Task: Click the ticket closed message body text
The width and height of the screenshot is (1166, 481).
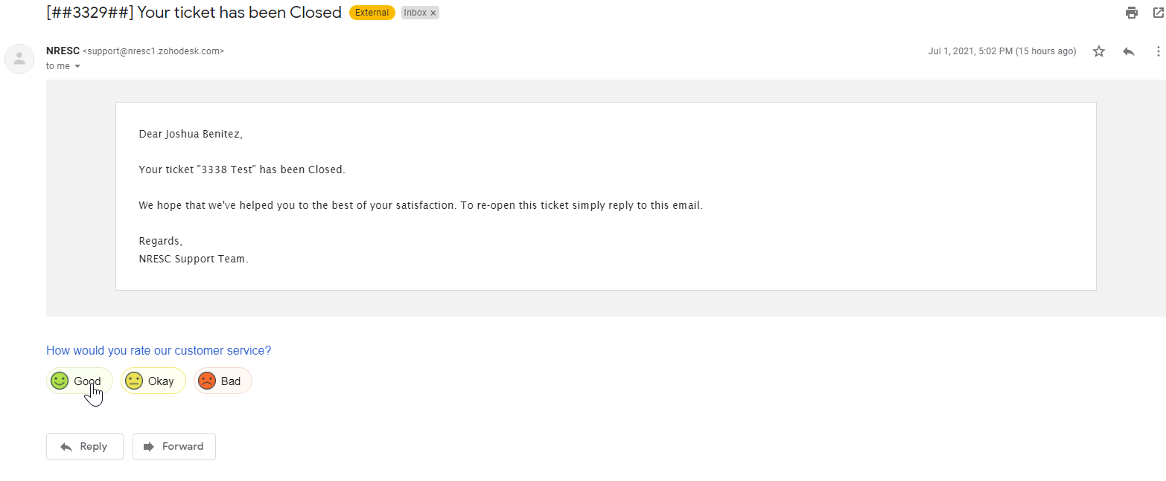Action: [242, 170]
